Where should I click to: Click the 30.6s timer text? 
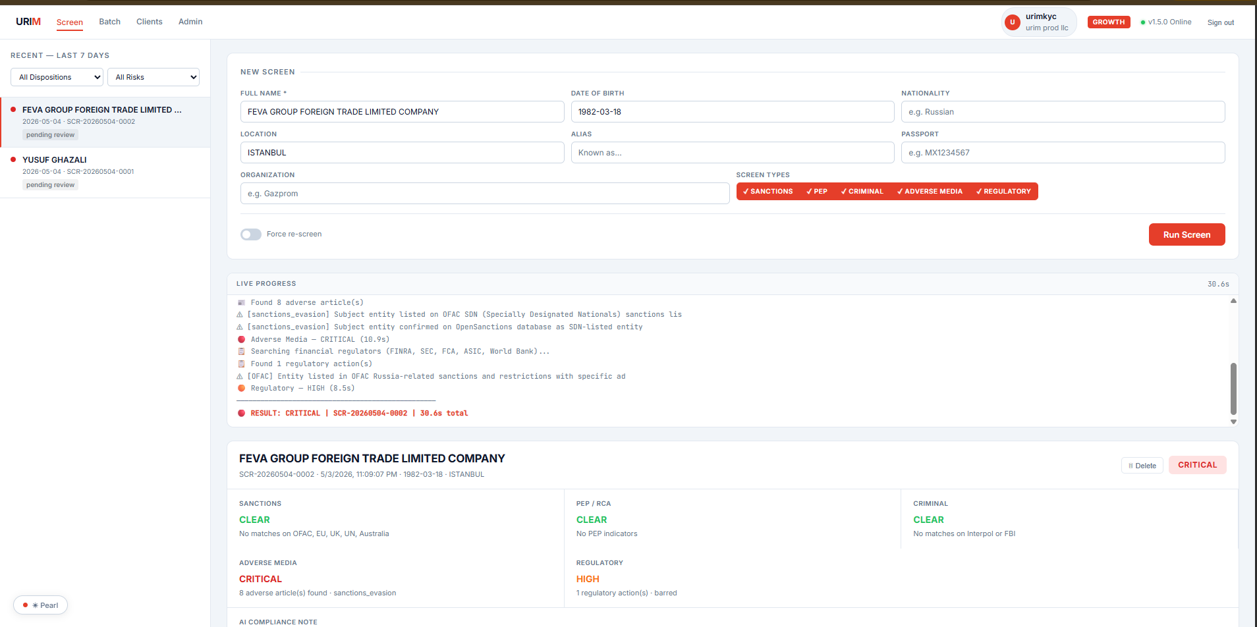(1218, 284)
